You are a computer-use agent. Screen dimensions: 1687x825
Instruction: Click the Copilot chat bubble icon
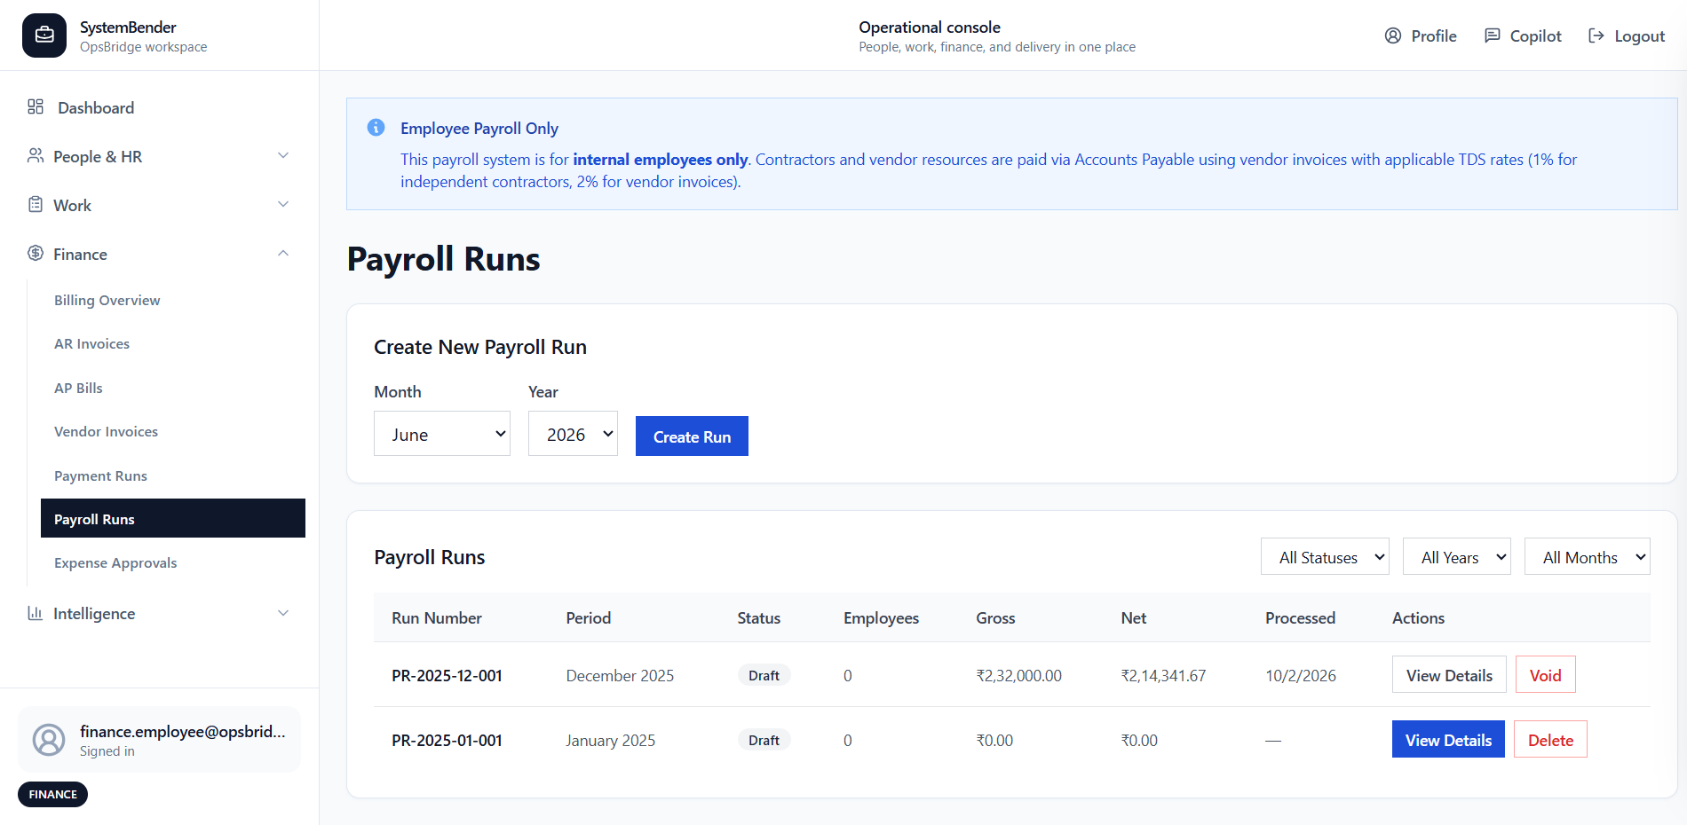click(x=1493, y=35)
